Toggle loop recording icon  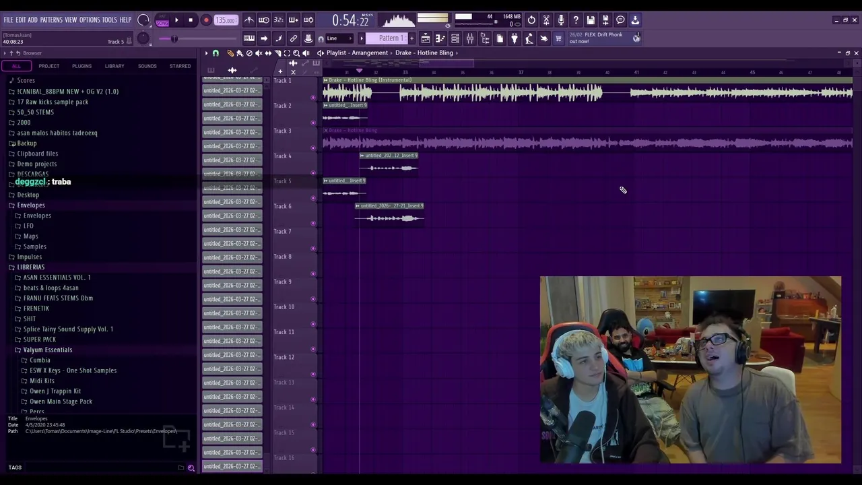point(308,20)
